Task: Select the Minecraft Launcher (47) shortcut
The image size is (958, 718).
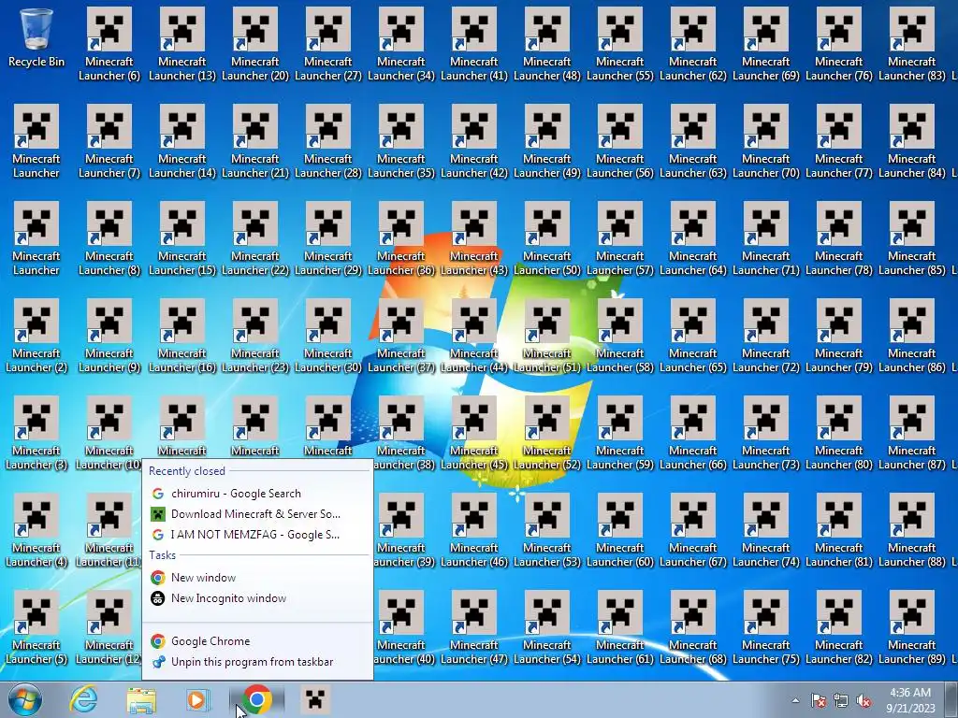Action: coord(474,626)
